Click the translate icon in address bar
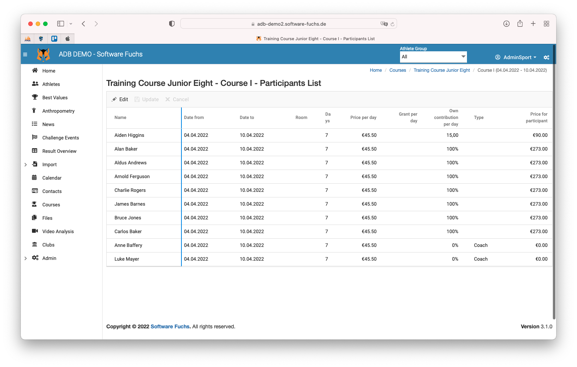The height and width of the screenshot is (367, 577). tap(384, 24)
